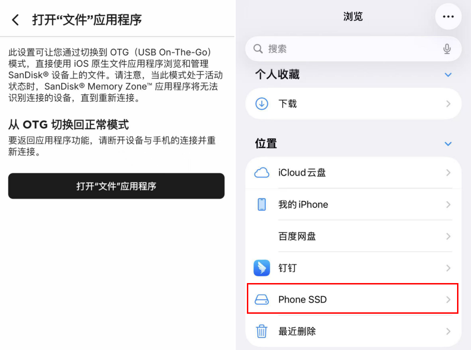Image resolution: width=471 pixels, height=350 pixels.
Task: Focus the 搜索 search field
Action: (349, 49)
